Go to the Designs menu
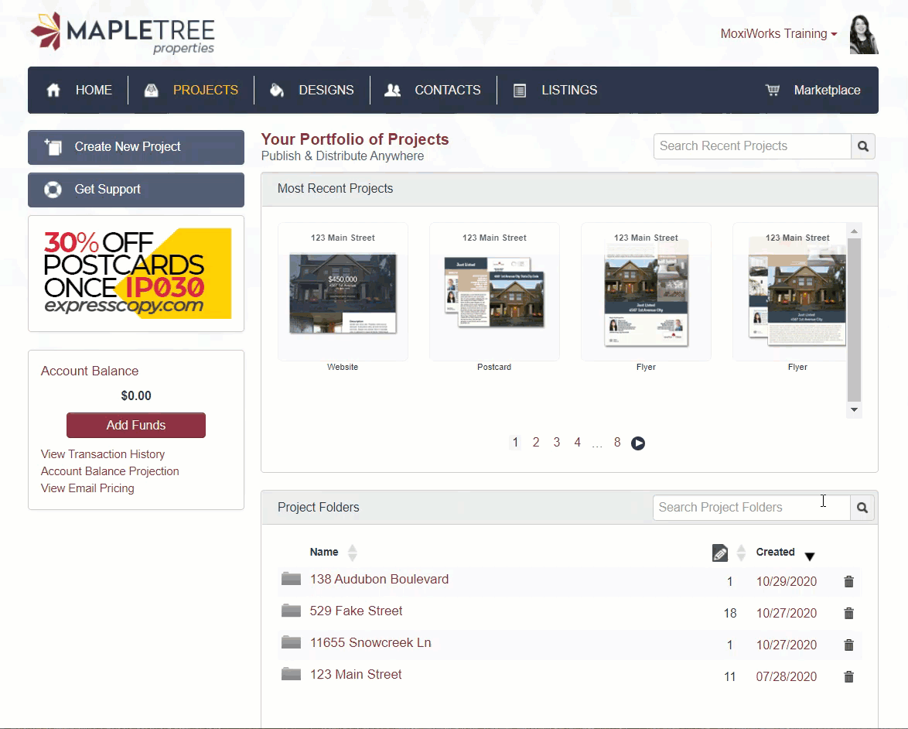Viewport: 908px width, 729px height. 312,91
